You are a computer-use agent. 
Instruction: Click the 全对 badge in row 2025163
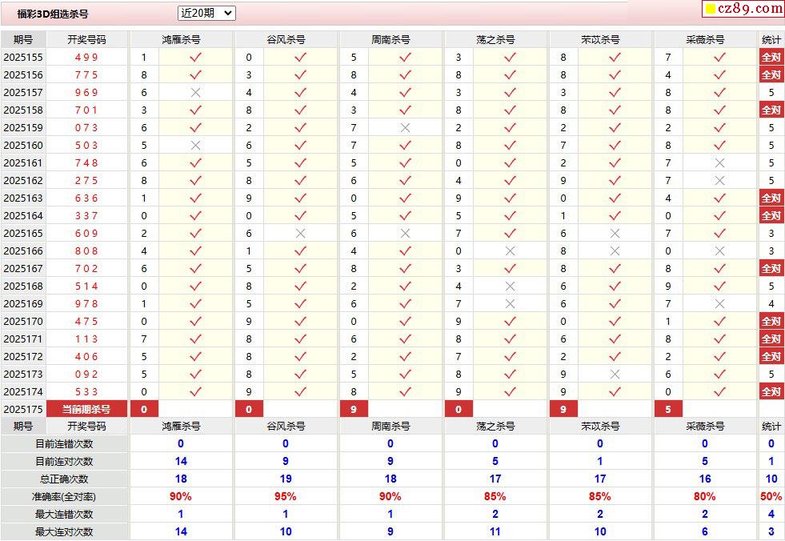click(771, 198)
